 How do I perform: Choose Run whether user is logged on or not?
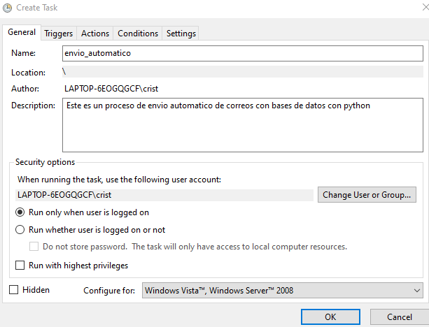tap(20, 229)
